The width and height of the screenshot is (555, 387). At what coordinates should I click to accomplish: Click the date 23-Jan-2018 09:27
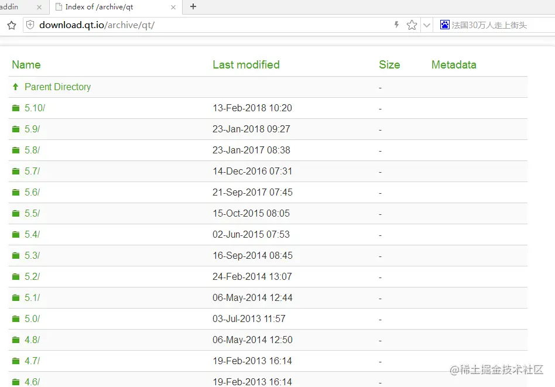251,129
